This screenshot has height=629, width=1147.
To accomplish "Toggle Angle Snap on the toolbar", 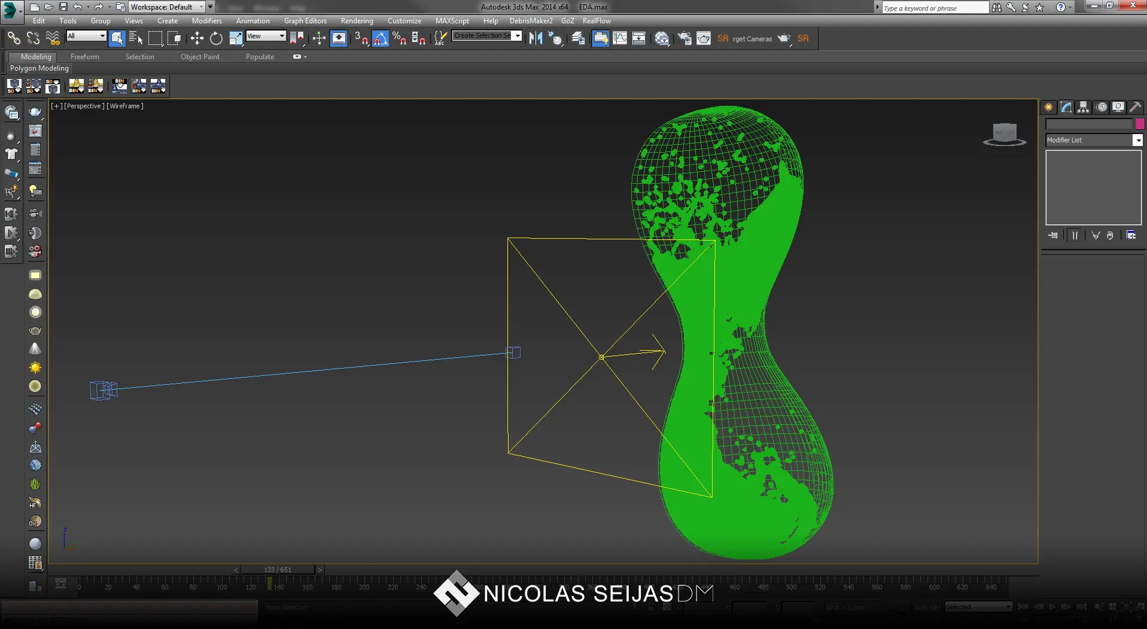I will click(380, 39).
